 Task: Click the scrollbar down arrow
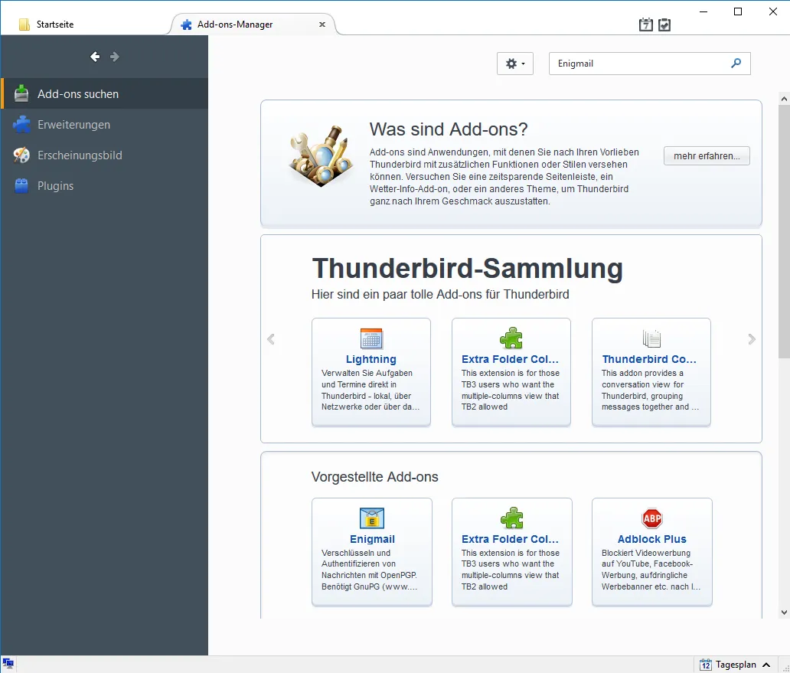784,613
